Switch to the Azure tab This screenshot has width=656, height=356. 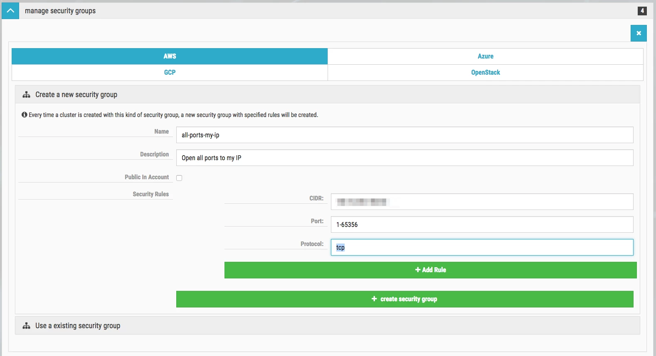click(x=486, y=56)
